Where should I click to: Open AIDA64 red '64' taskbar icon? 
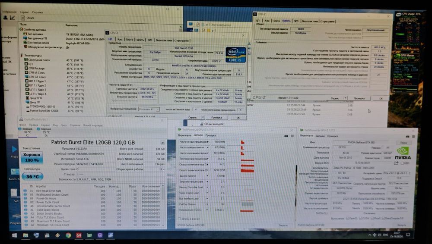coord(79,235)
